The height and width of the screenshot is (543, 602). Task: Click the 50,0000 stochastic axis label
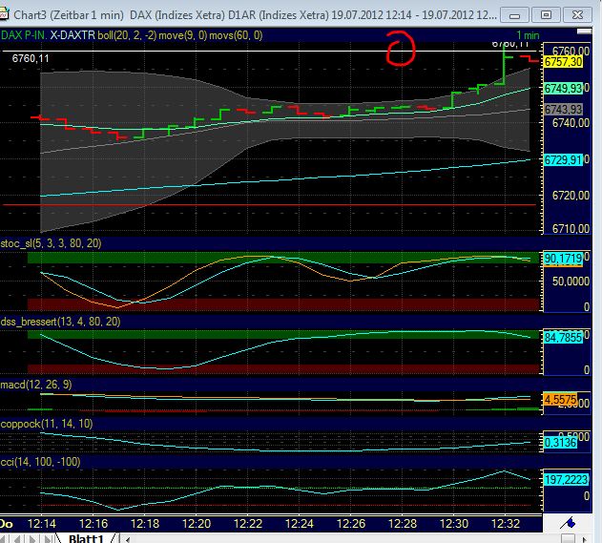(x=571, y=282)
